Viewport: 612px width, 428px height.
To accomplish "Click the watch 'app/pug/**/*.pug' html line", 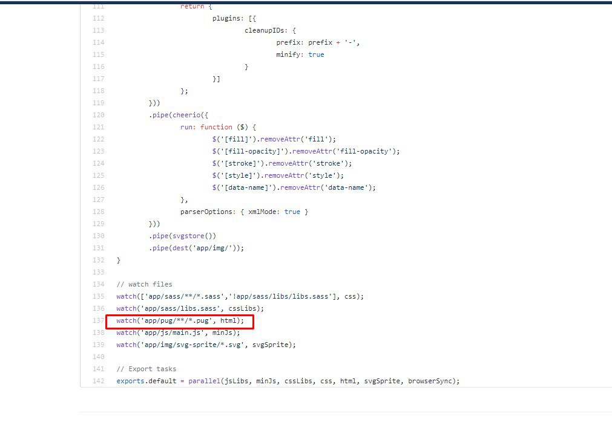I will 180,320.
